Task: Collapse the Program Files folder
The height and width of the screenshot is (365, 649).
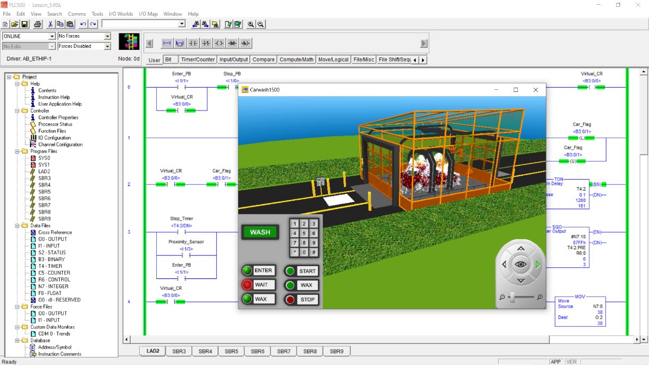Action: (x=18, y=151)
